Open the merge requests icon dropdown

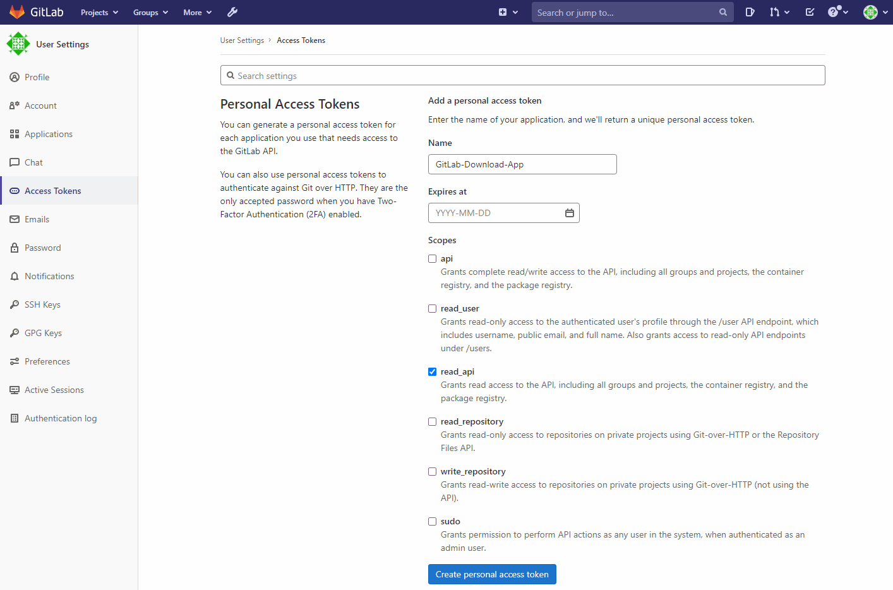coord(779,12)
